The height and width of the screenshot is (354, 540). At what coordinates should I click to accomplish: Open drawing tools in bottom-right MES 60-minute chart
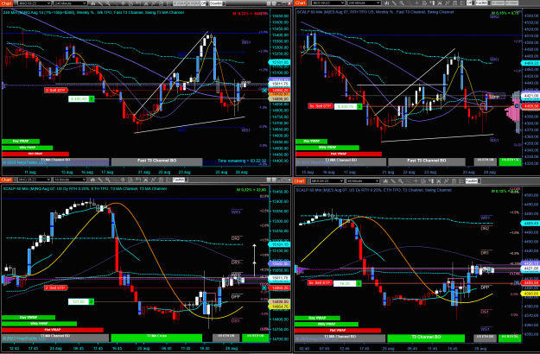tap(393, 180)
